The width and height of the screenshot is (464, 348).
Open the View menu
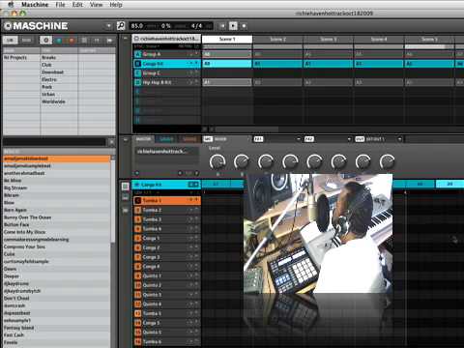96,5
